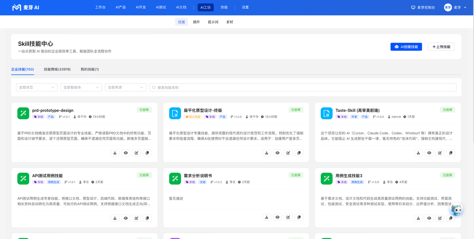Open the 全部状态 dropdown filter
The image size is (474, 239).
[37, 87]
